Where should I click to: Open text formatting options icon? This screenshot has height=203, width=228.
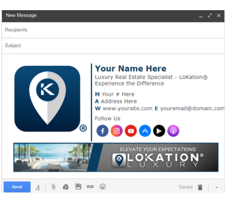pos(38,187)
